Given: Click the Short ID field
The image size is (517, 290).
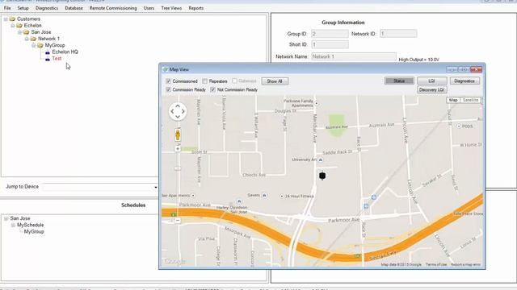Looking at the screenshot, I should pos(330,44).
